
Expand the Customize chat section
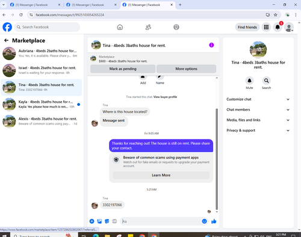[x=258, y=99]
